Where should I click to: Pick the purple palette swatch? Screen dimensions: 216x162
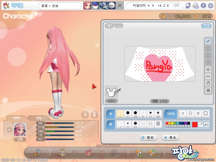click(x=186, y=123)
